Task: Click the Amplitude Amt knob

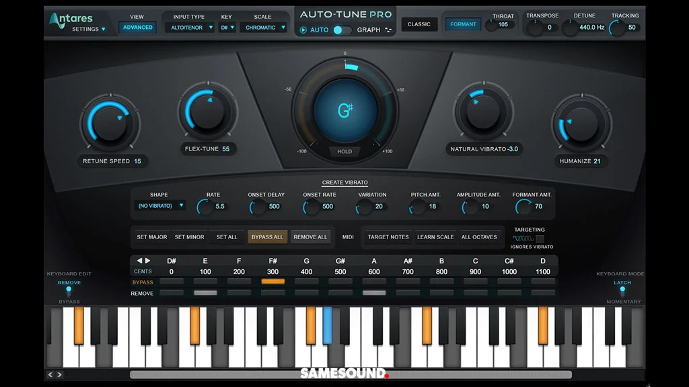Action: point(470,207)
